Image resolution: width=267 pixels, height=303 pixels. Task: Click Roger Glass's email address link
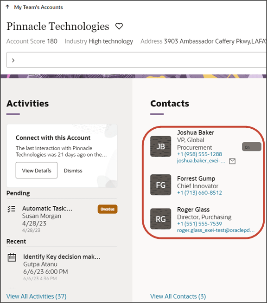pyautogui.click(x=216, y=230)
